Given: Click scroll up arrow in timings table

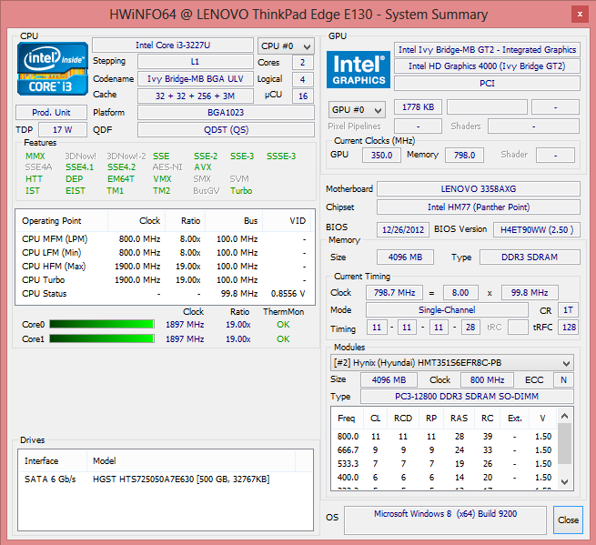Looking at the screenshot, I should tap(564, 416).
